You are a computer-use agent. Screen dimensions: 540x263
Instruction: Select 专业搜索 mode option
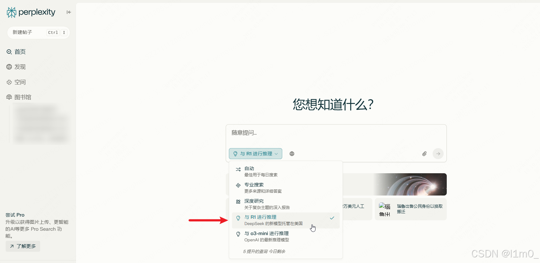(286, 188)
